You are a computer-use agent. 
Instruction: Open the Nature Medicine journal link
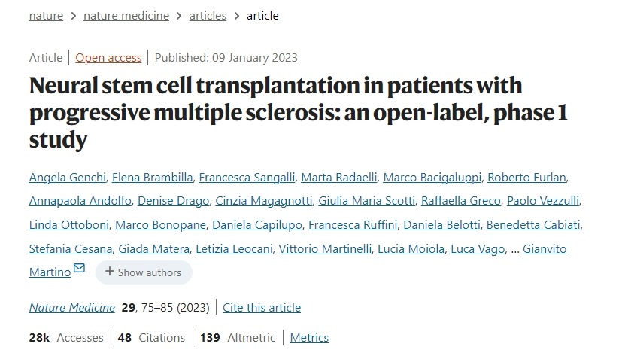[71, 307]
